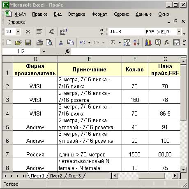189x189 pixels.
Task: Expand the AutoSum functions dropdown arrow
Action: (x=120, y=43)
